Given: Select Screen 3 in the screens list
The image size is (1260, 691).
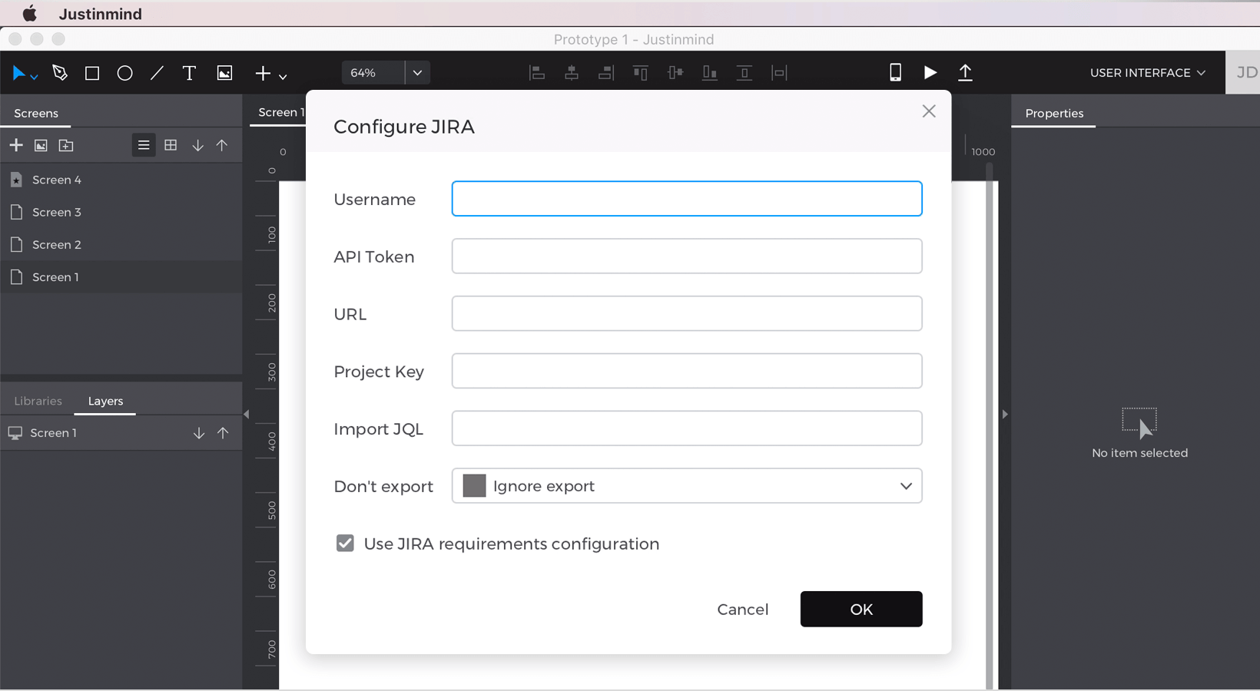Looking at the screenshot, I should (x=121, y=212).
